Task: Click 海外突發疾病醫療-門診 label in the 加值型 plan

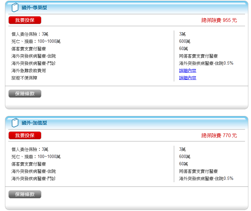Action: click(x=34, y=179)
